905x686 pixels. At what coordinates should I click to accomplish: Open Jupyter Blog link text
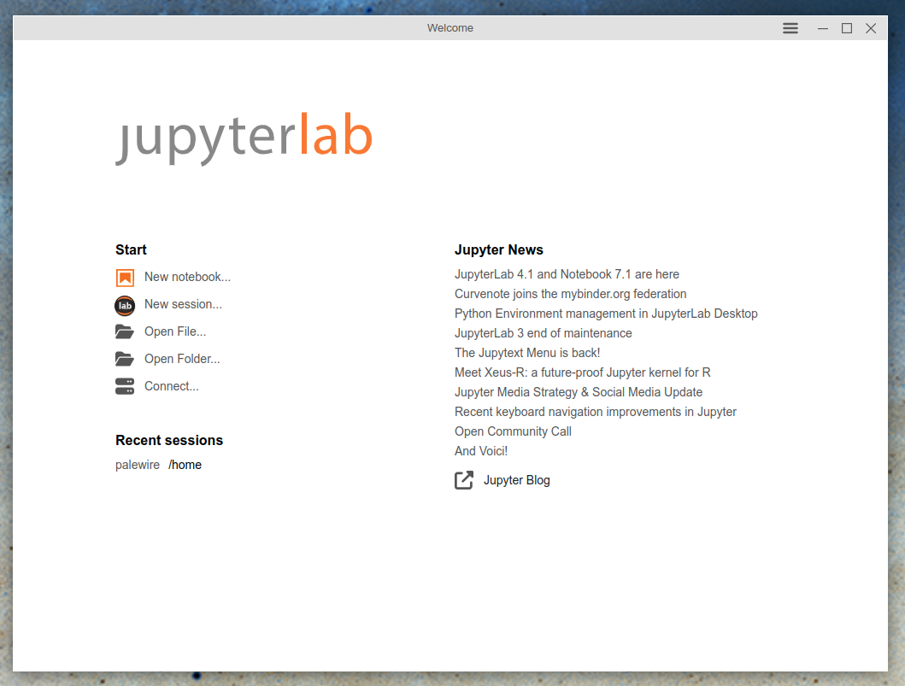516,480
